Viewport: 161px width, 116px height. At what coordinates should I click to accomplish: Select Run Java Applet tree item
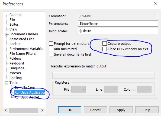pyautogui.click(x=27, y=97)
